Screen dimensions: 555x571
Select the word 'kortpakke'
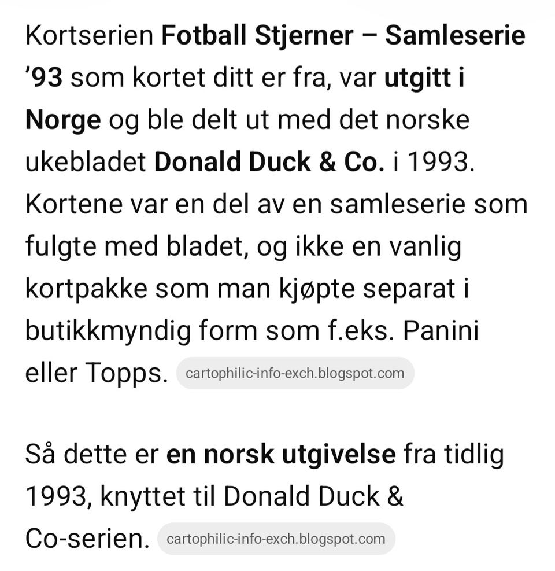pyautogui.click(x=86, y=289)
